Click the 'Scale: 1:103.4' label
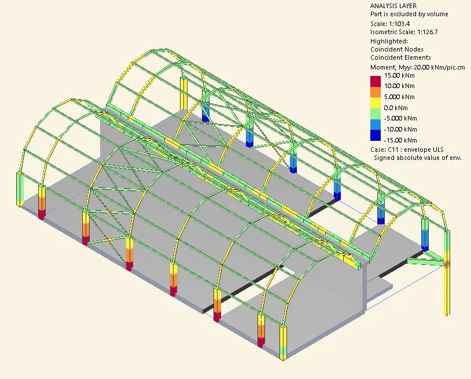Image resolution: width=471 pixels, height=379 pixels. [x=390, y=24]
